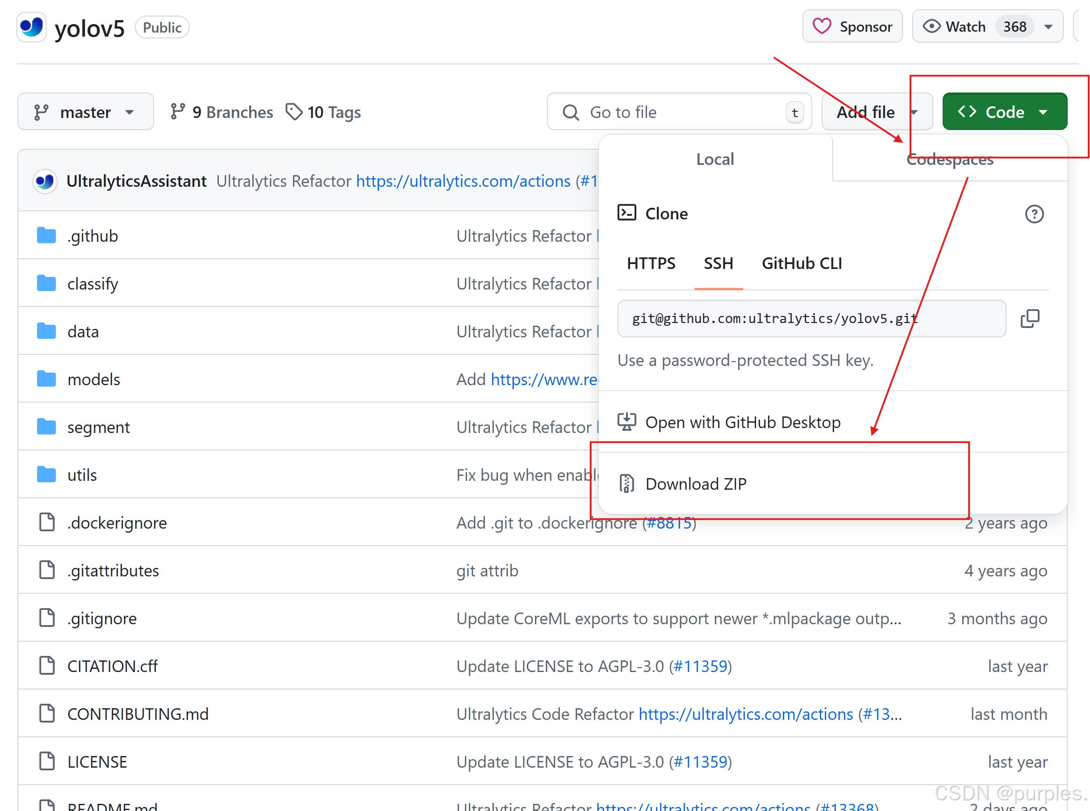
Task: Click the search magnifier icon in Go to file
Action: click(571, 113)
